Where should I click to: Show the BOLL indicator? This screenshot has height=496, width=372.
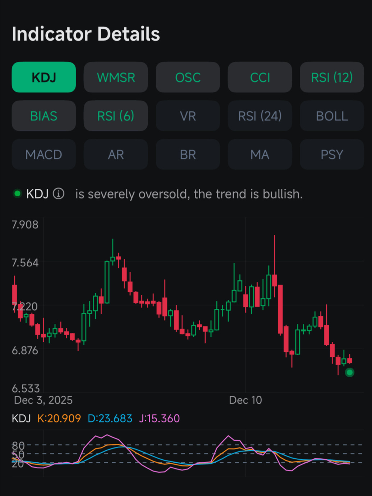pos(332,116)
